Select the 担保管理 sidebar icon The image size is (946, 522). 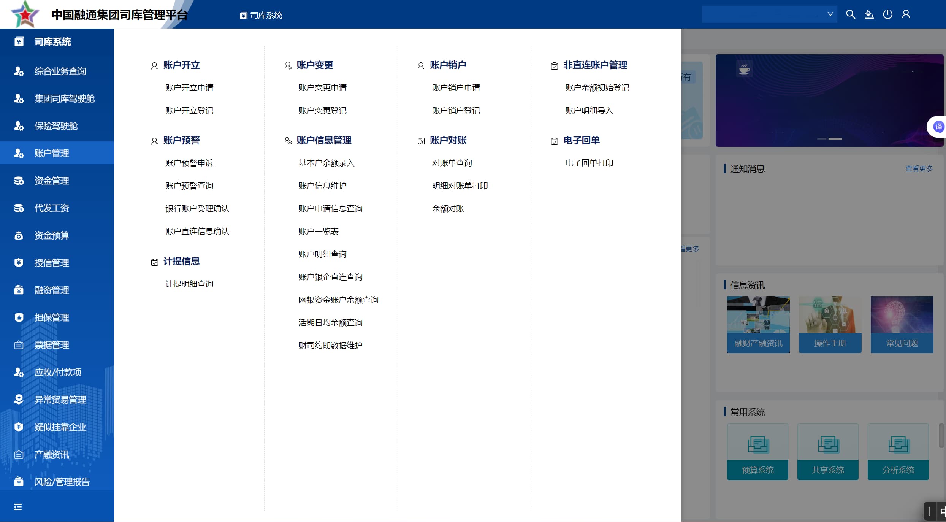click(x=19, y=317)
